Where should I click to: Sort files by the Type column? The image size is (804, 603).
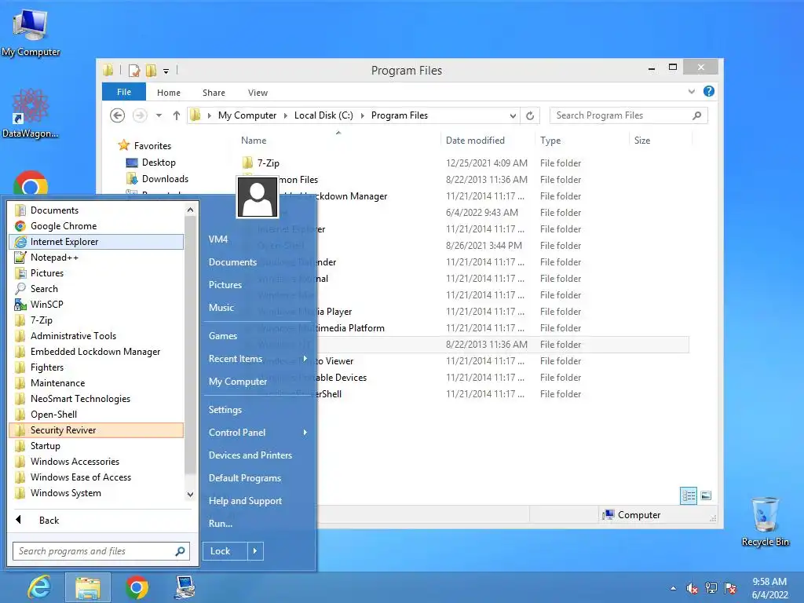[550, 141]
